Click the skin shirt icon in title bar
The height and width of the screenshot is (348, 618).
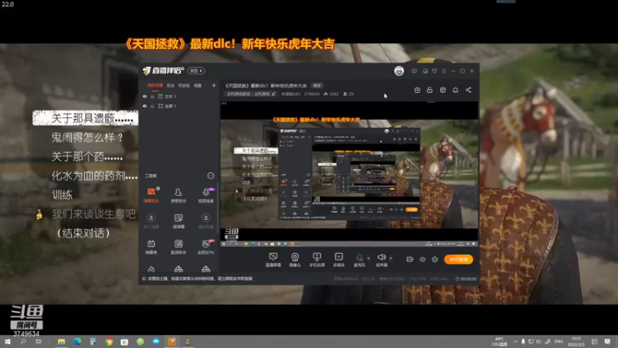434,71
